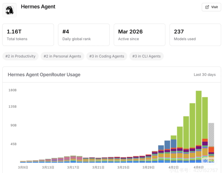
Task: Click the Mar 2026 Active since card
Action: coord(140,35)
